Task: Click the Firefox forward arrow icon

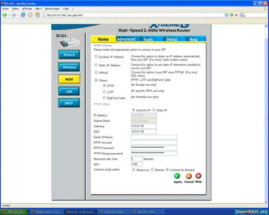Action: tap(14, 15)
